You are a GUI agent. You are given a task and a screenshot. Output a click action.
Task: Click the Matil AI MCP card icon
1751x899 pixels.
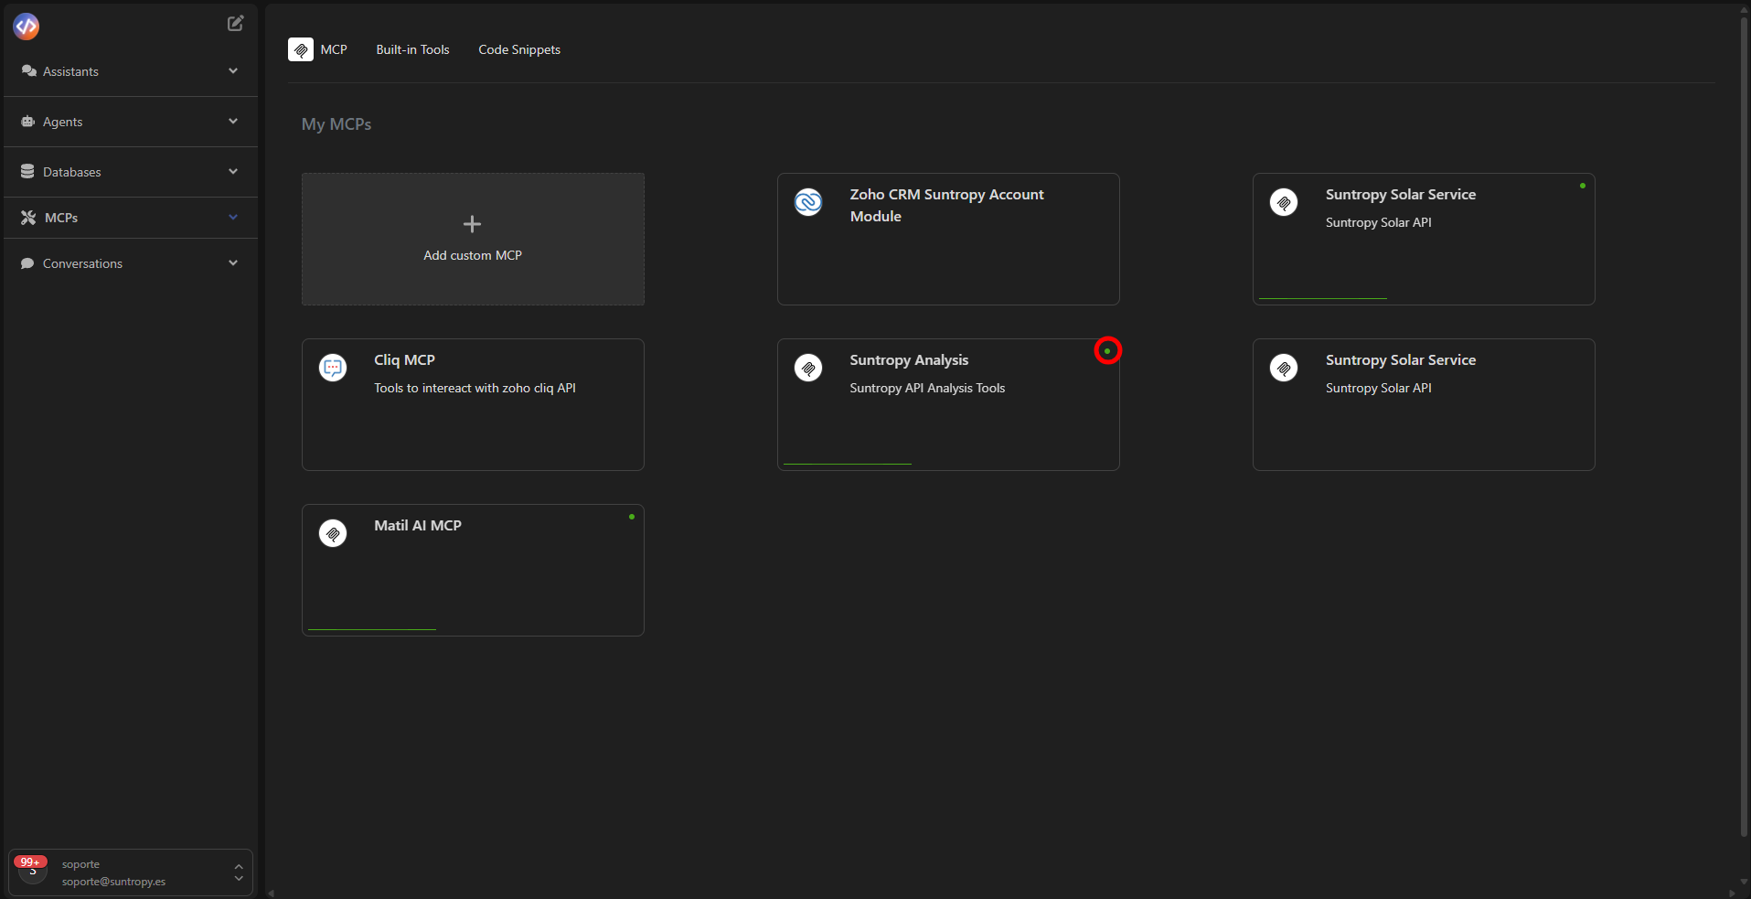pos(333,533)
